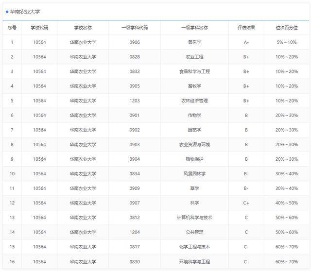Viewport: 311px width, 271px height.
Task: Click C- result in 环境科学与工程 row
Action: (x=246, y=262)
